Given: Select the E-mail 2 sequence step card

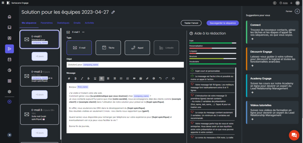Looking at the screenshot, I should tap(39, 76).
